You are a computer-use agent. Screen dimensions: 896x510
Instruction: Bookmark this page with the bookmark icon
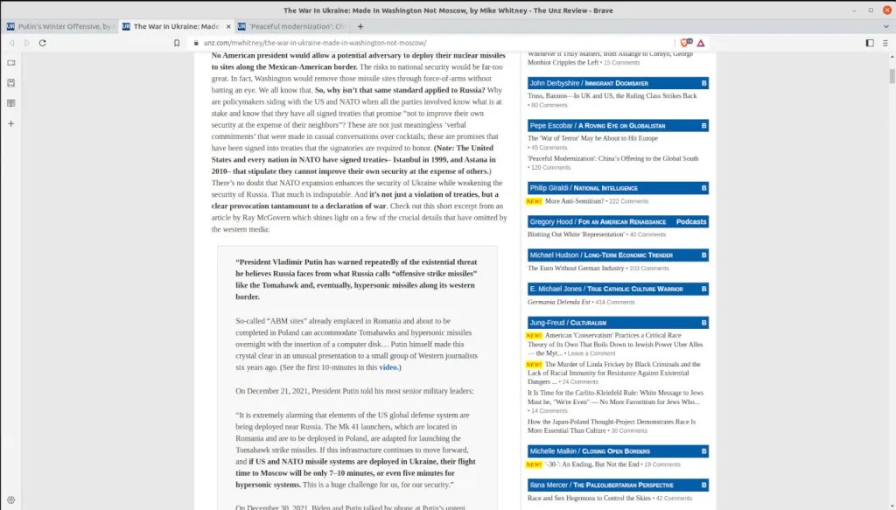click(x=177, y=43)
